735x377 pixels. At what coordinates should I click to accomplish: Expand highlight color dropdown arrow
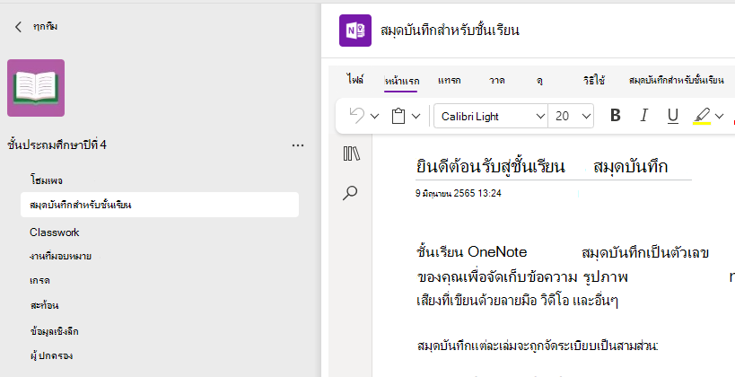tap(719, 116)
